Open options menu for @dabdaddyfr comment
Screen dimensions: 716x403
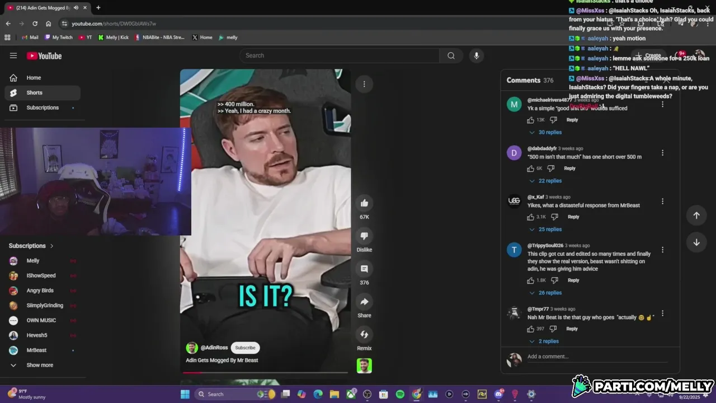pyautogui.click(x=662, y=153)
